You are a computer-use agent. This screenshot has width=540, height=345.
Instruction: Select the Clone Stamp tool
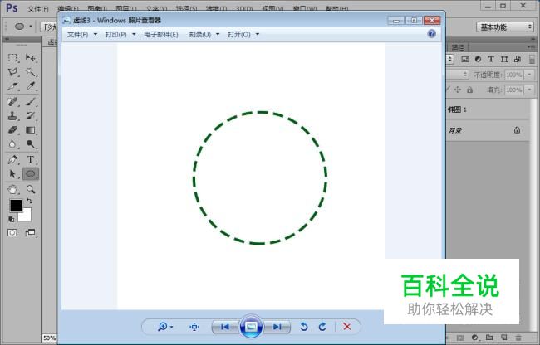[x=12, y=116]
